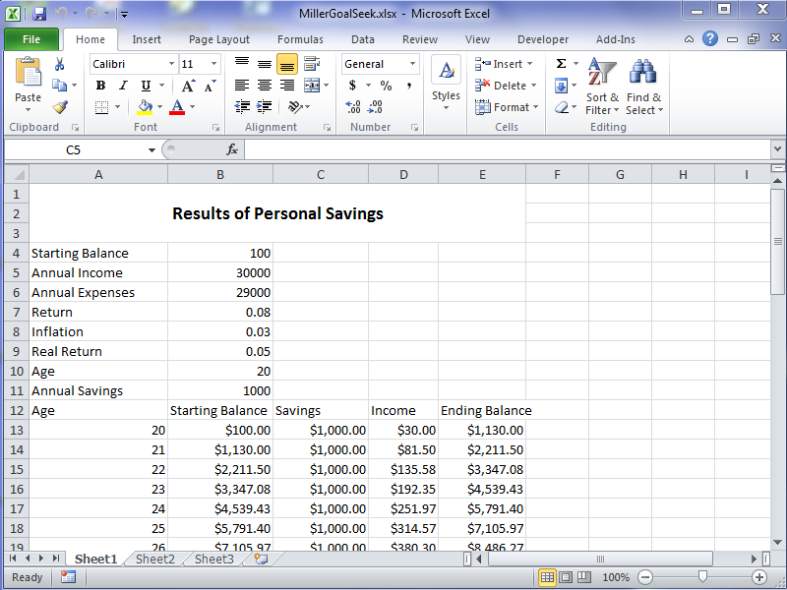
Task: Open Sort & Filter tool
Action: point(602,87)
